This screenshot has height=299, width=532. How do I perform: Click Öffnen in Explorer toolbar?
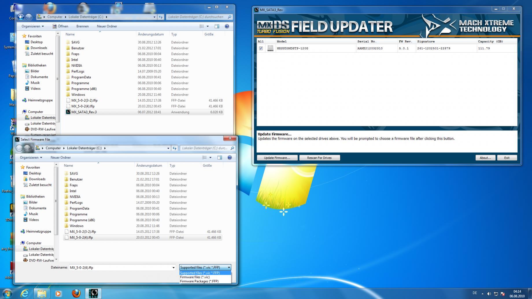tap(60, 26)
